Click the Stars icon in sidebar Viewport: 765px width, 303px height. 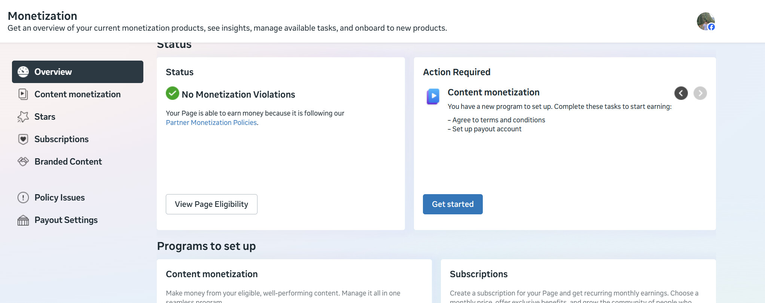click(23, 117)
